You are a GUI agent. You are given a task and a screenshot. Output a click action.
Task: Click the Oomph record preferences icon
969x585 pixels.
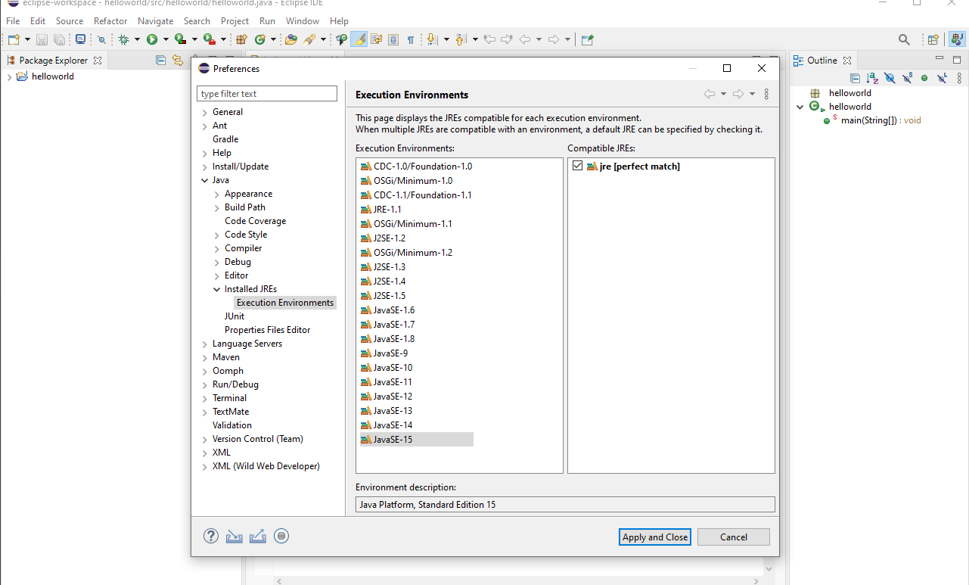[x=281, y=536]
